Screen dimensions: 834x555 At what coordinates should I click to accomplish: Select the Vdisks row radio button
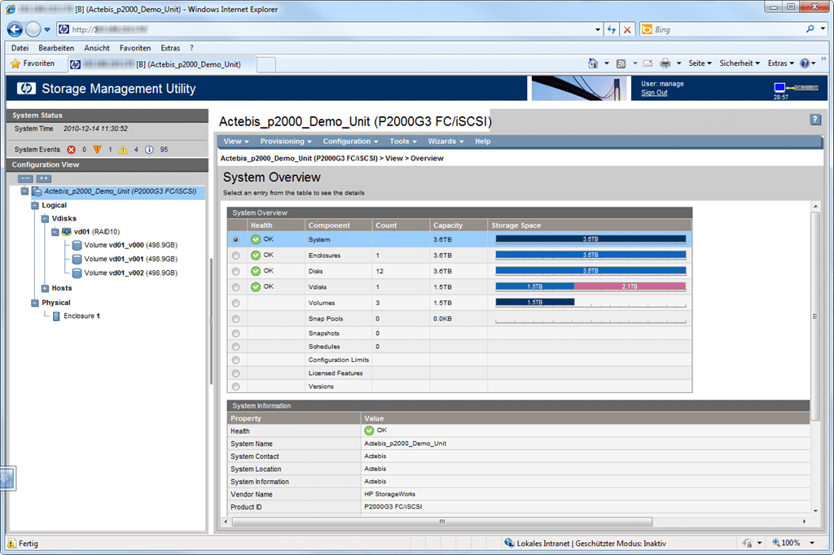[x=235, y=287]
